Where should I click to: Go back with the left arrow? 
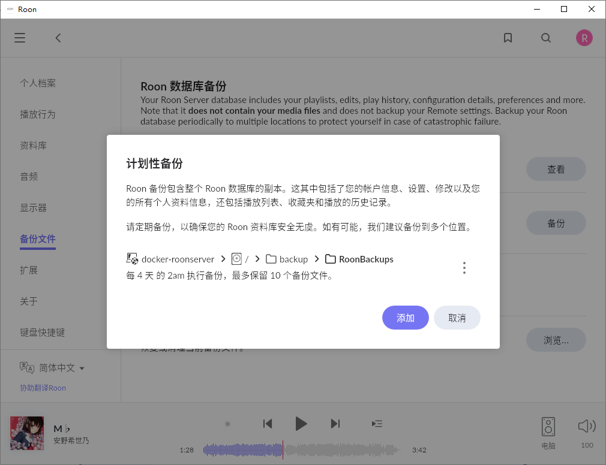pyautogui.click(x=58, y=38)
